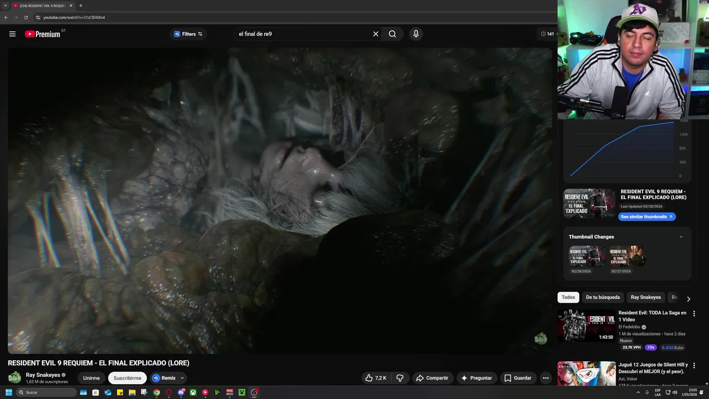
Task: Open Discord from the taskbar
Action: pos(181,392)
